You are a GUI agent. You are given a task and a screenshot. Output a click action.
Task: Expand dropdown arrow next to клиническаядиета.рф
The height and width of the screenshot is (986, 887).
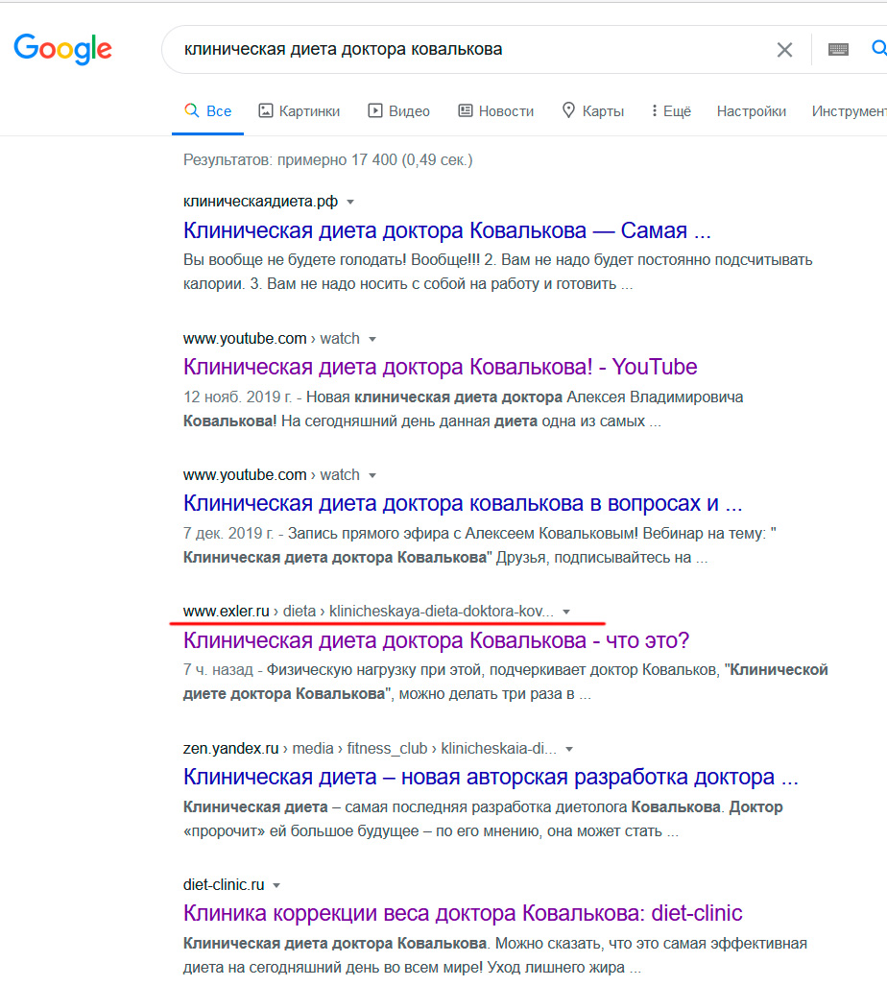pyautogui.click(x=350, y=203)
